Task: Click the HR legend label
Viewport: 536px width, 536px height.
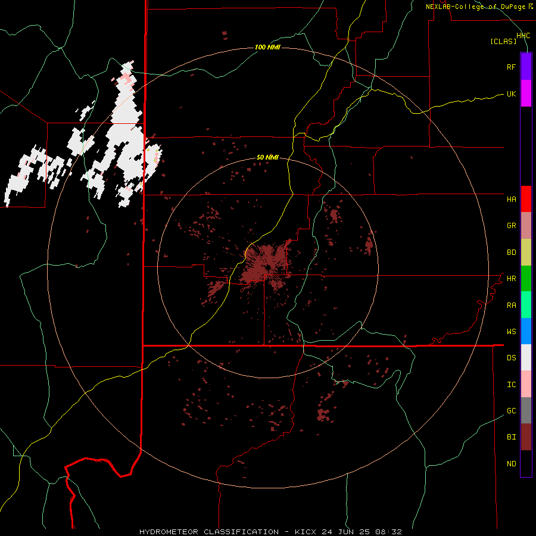Action: (x=511, y=279)
